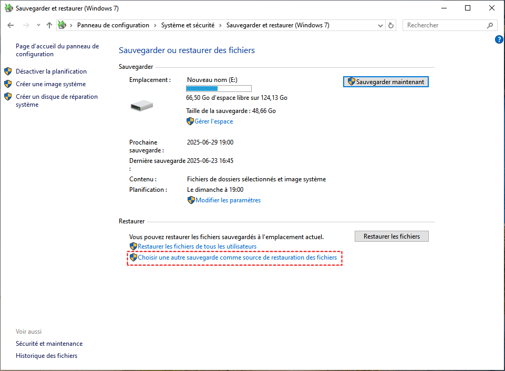Expand chevron after Panneau de configuration
This screenshot has height=371, width=505.
pyautogui.click(x=155, y=25)
